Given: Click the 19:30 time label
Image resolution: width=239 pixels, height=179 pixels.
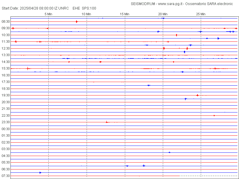Looking at the screenshot, I should [6, 95].
